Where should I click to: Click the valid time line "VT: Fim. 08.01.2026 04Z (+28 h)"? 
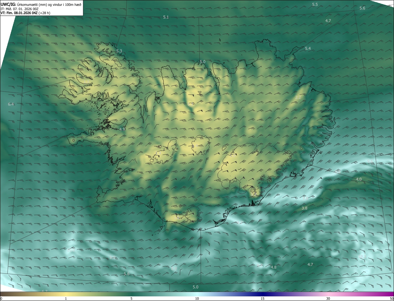(25, 13)
